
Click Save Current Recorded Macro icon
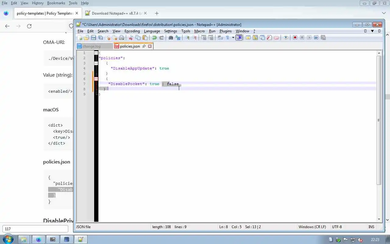pos(323,38)
